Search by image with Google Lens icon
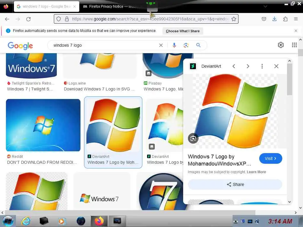Image resolution: width=303 pixels, height=227 pixels. pyautogui.click(x=186, y=45)
